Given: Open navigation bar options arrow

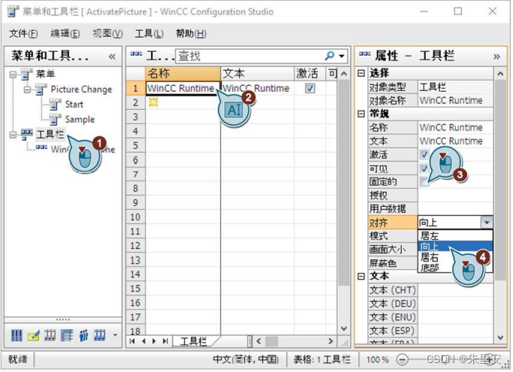Looking at the screenshot, I should point(115,335).
